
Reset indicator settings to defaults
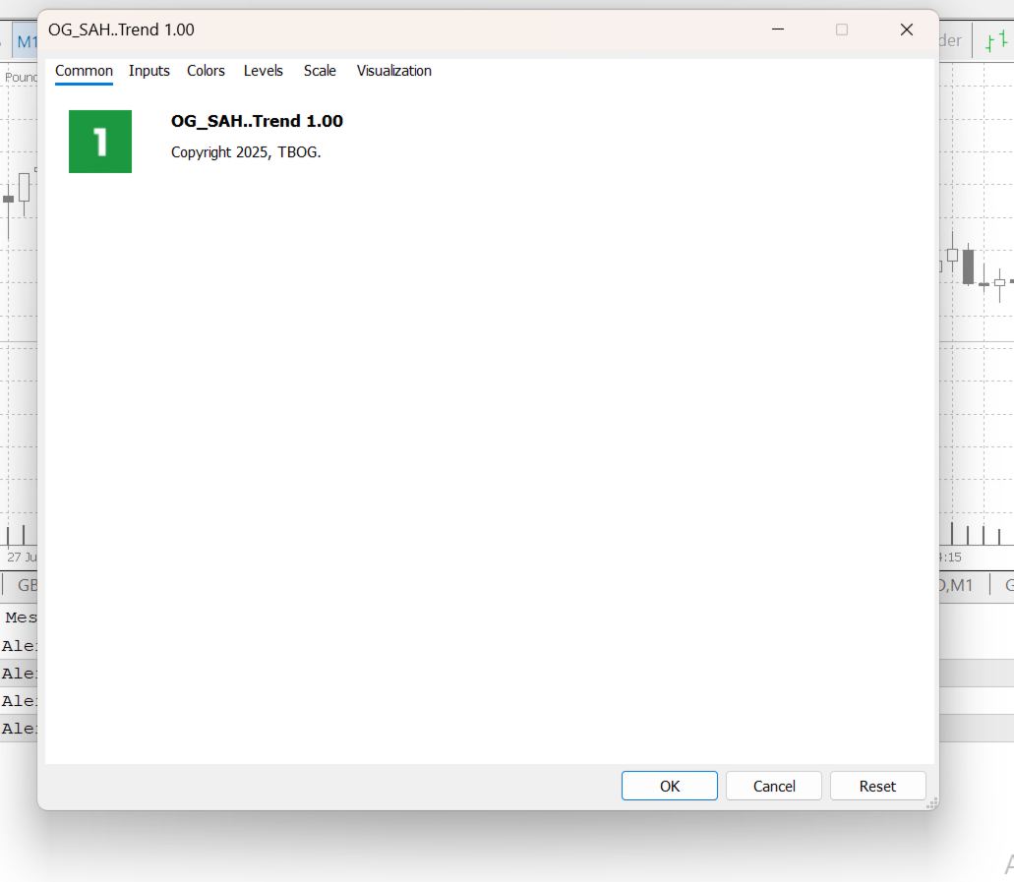coord(877,786)
